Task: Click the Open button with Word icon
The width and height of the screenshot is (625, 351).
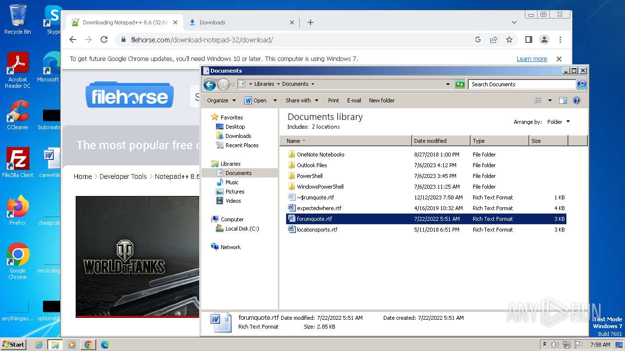Action: 255,100
